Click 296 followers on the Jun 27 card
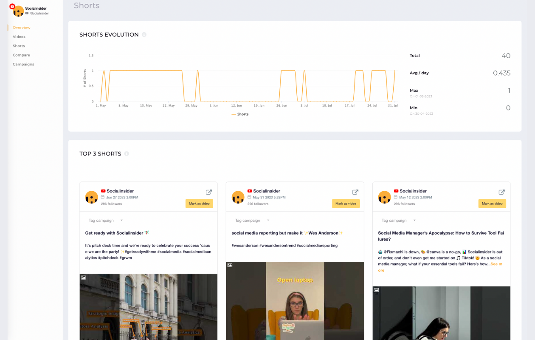 coord(111,204)
